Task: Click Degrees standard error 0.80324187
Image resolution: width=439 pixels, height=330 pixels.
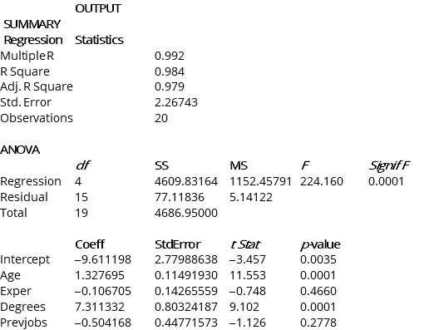Action: pyautogui.click(x=186, y=307)
